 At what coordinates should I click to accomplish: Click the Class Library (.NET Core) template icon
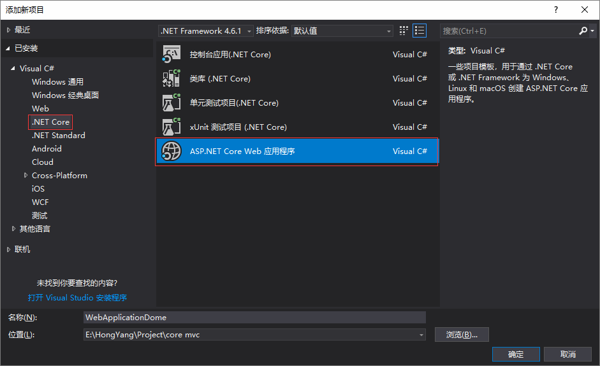pyautogui.click(x=171, y=78)
